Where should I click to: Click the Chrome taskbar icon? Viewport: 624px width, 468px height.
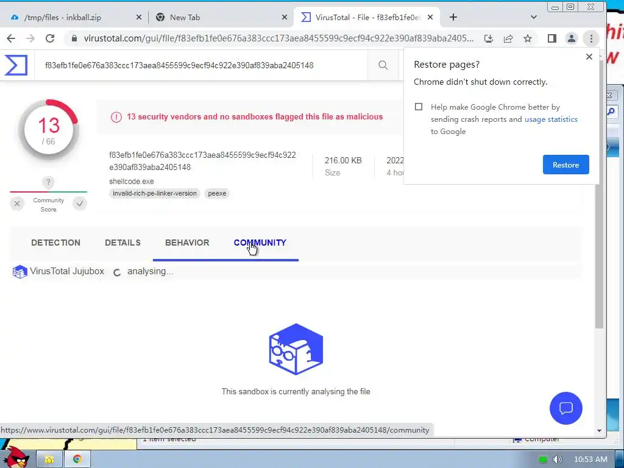pos(77,459)
